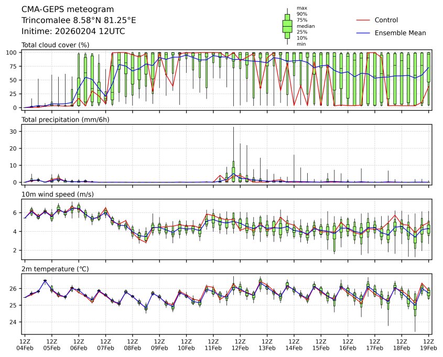Click the legend 'min' label
Screen dimensions: 443x357
click(301, 44)
